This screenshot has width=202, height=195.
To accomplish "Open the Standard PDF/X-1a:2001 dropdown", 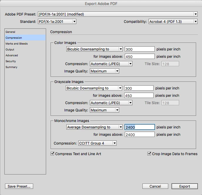I will point(57,21).
